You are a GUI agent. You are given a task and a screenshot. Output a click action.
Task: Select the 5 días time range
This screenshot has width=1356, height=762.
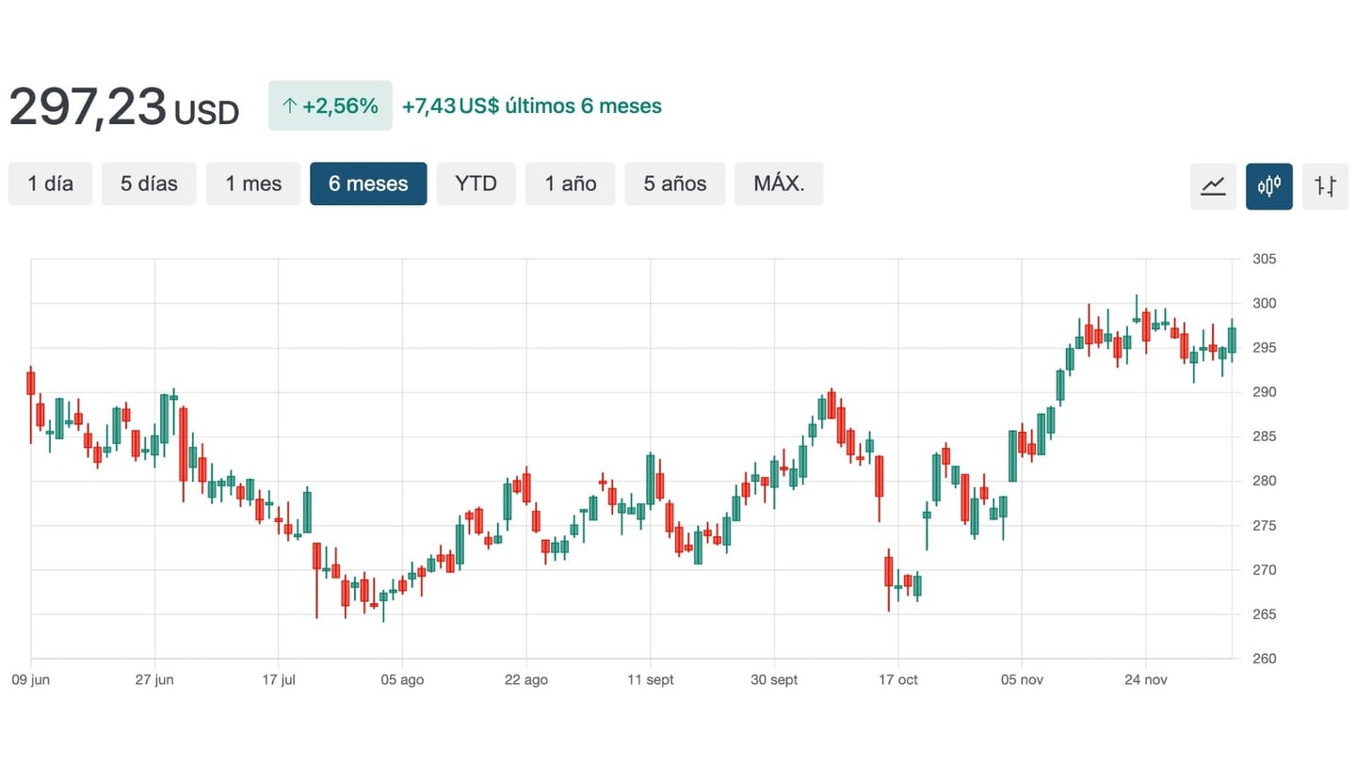coord(149,183)
